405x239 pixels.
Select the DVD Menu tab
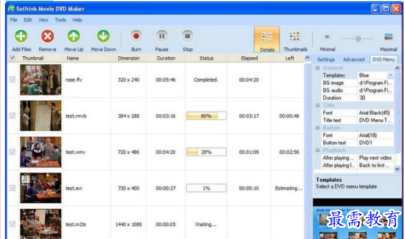point(383,59)
